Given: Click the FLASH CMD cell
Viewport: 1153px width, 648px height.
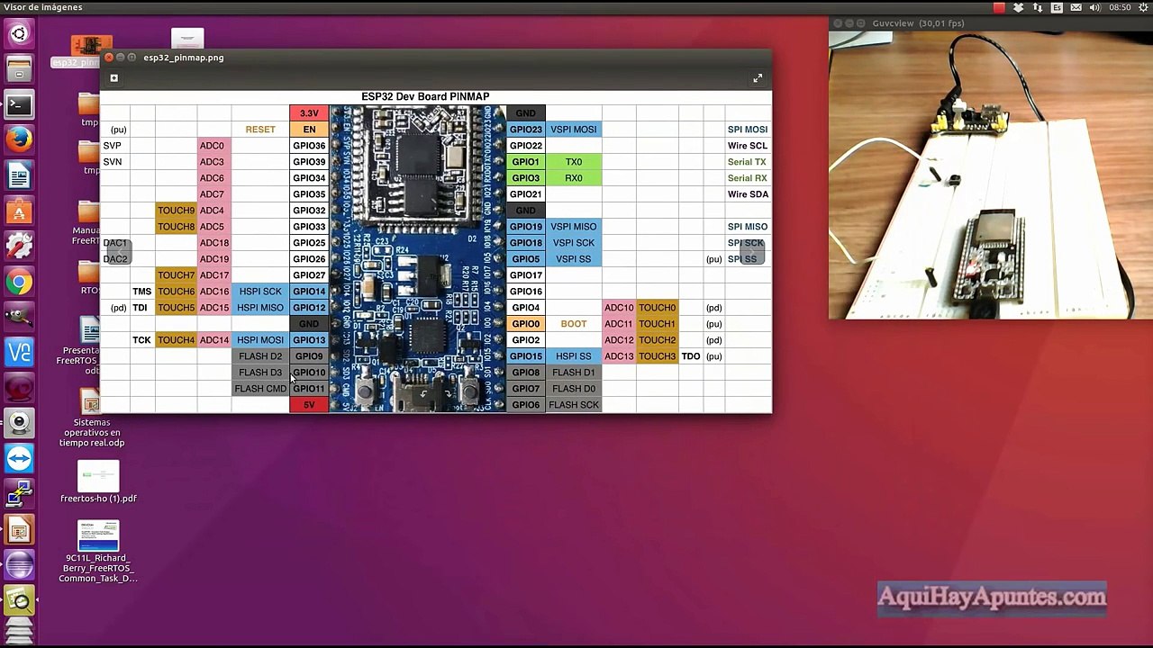Looking at the screenshot, I should (x=260, y=389).
